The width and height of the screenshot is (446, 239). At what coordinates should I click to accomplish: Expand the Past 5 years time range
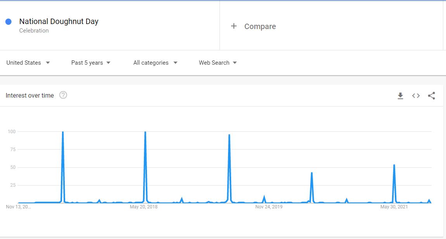pos(91,63)
